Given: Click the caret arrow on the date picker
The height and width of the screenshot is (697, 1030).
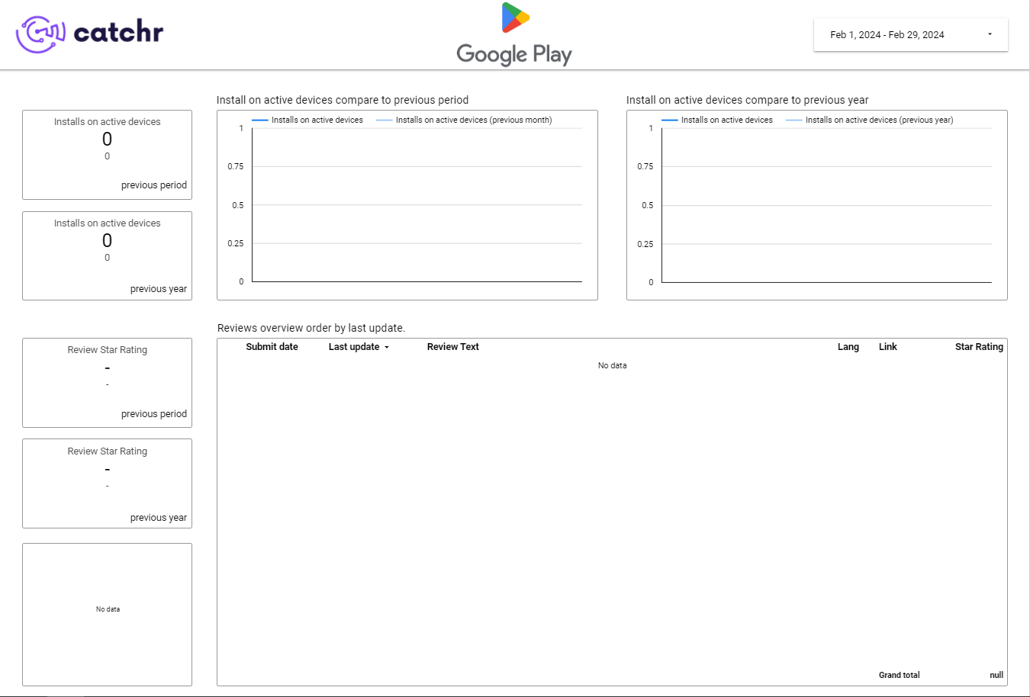Looking at the screenshot, I should pyautogui.click(x=990, y=34).
